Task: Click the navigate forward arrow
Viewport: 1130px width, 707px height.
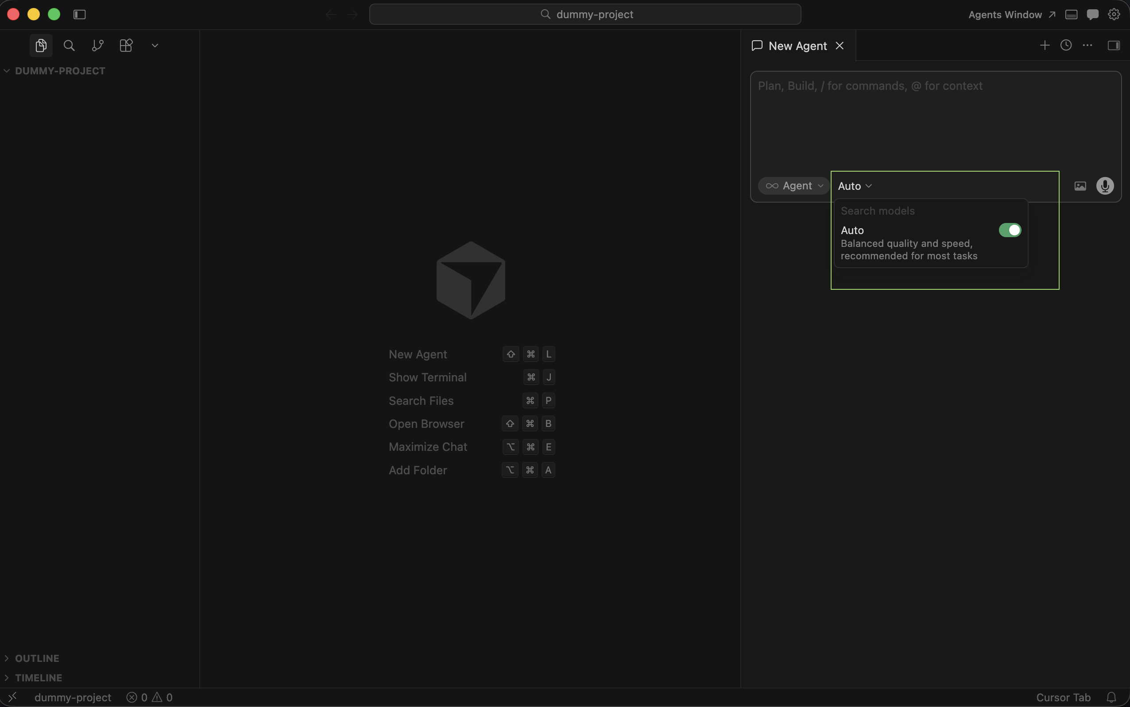Action: point(352,15)
